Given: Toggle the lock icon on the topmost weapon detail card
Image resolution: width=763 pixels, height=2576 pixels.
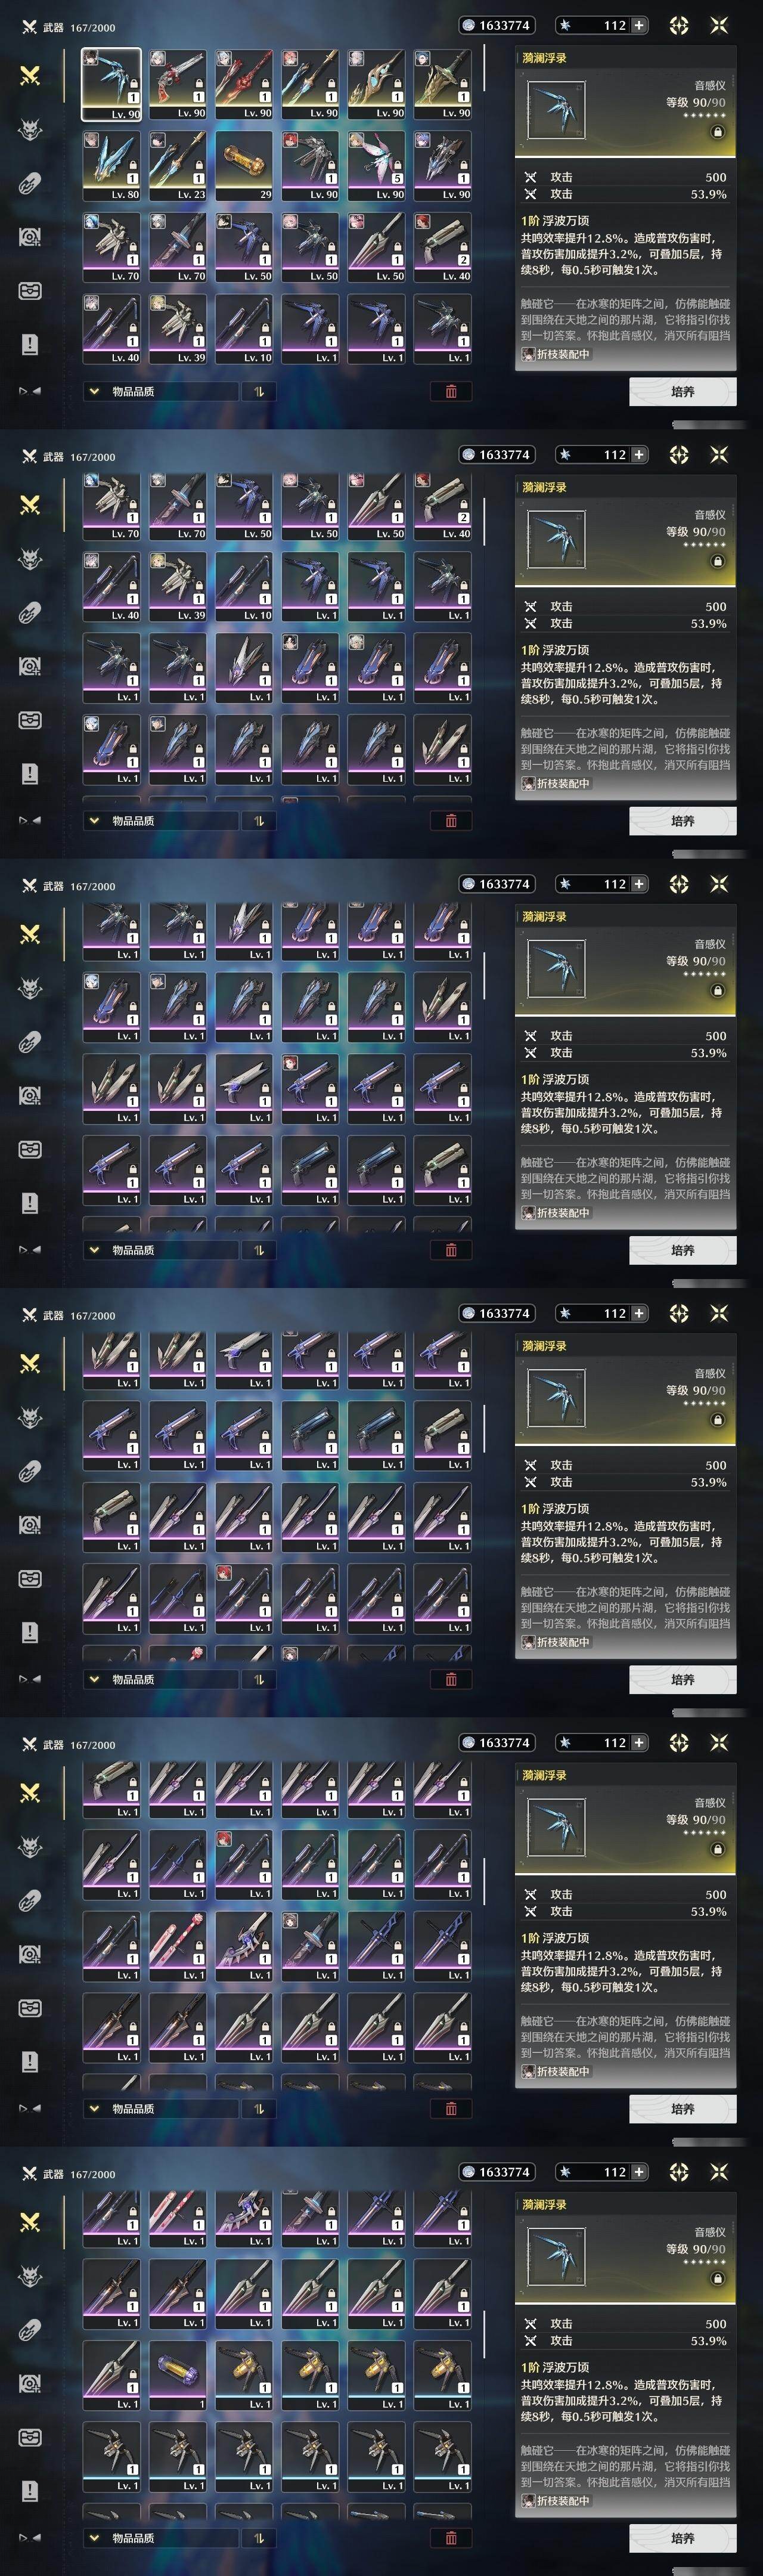Looking at the screenshot, I should tap(717, 131).
